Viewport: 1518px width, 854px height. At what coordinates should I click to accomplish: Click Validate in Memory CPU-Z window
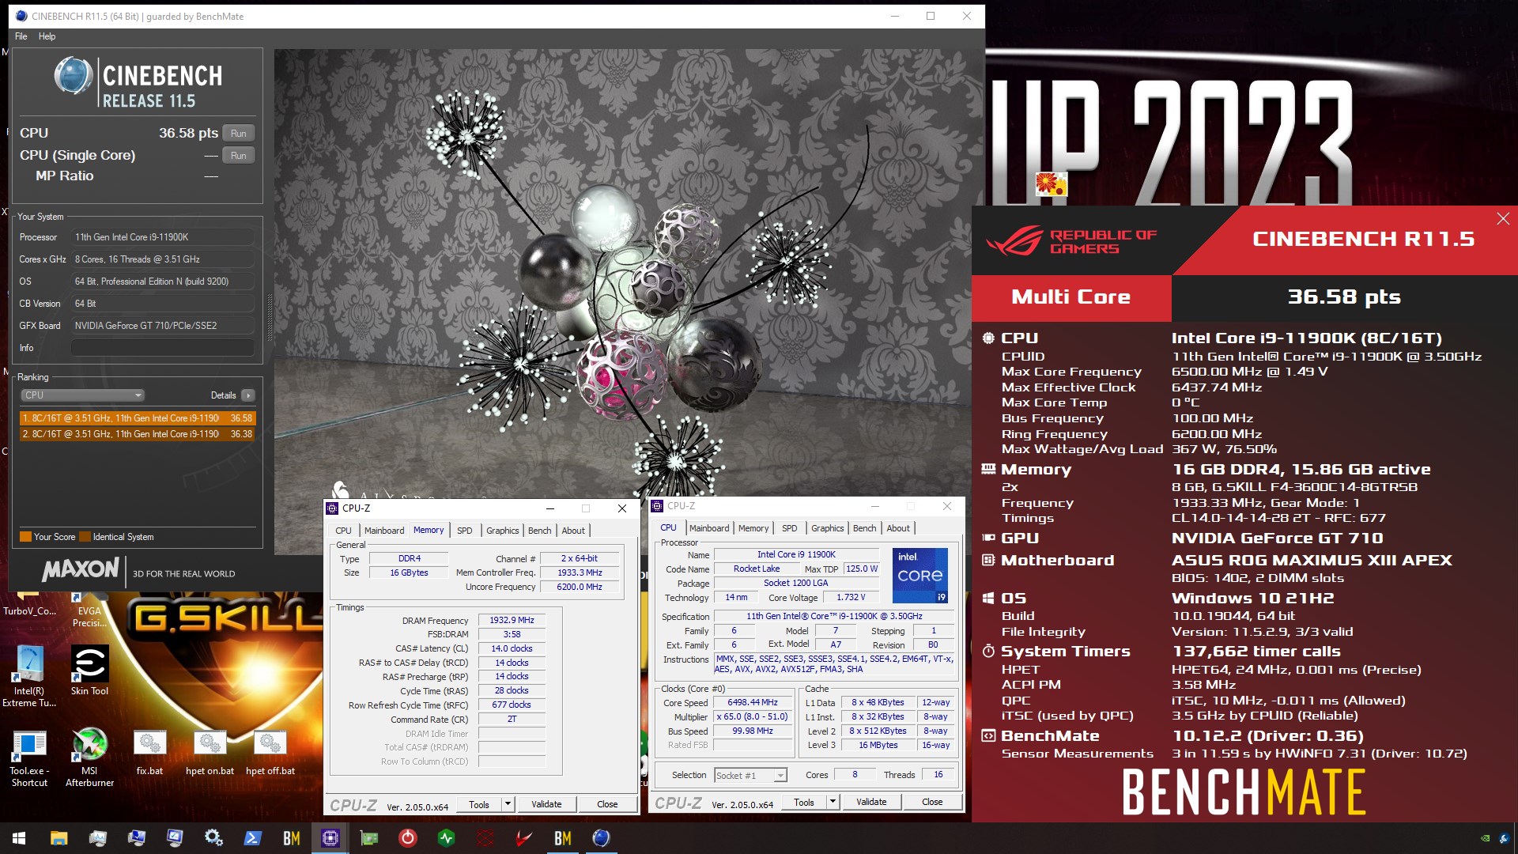pyautogui.click(x=546, y=804)
